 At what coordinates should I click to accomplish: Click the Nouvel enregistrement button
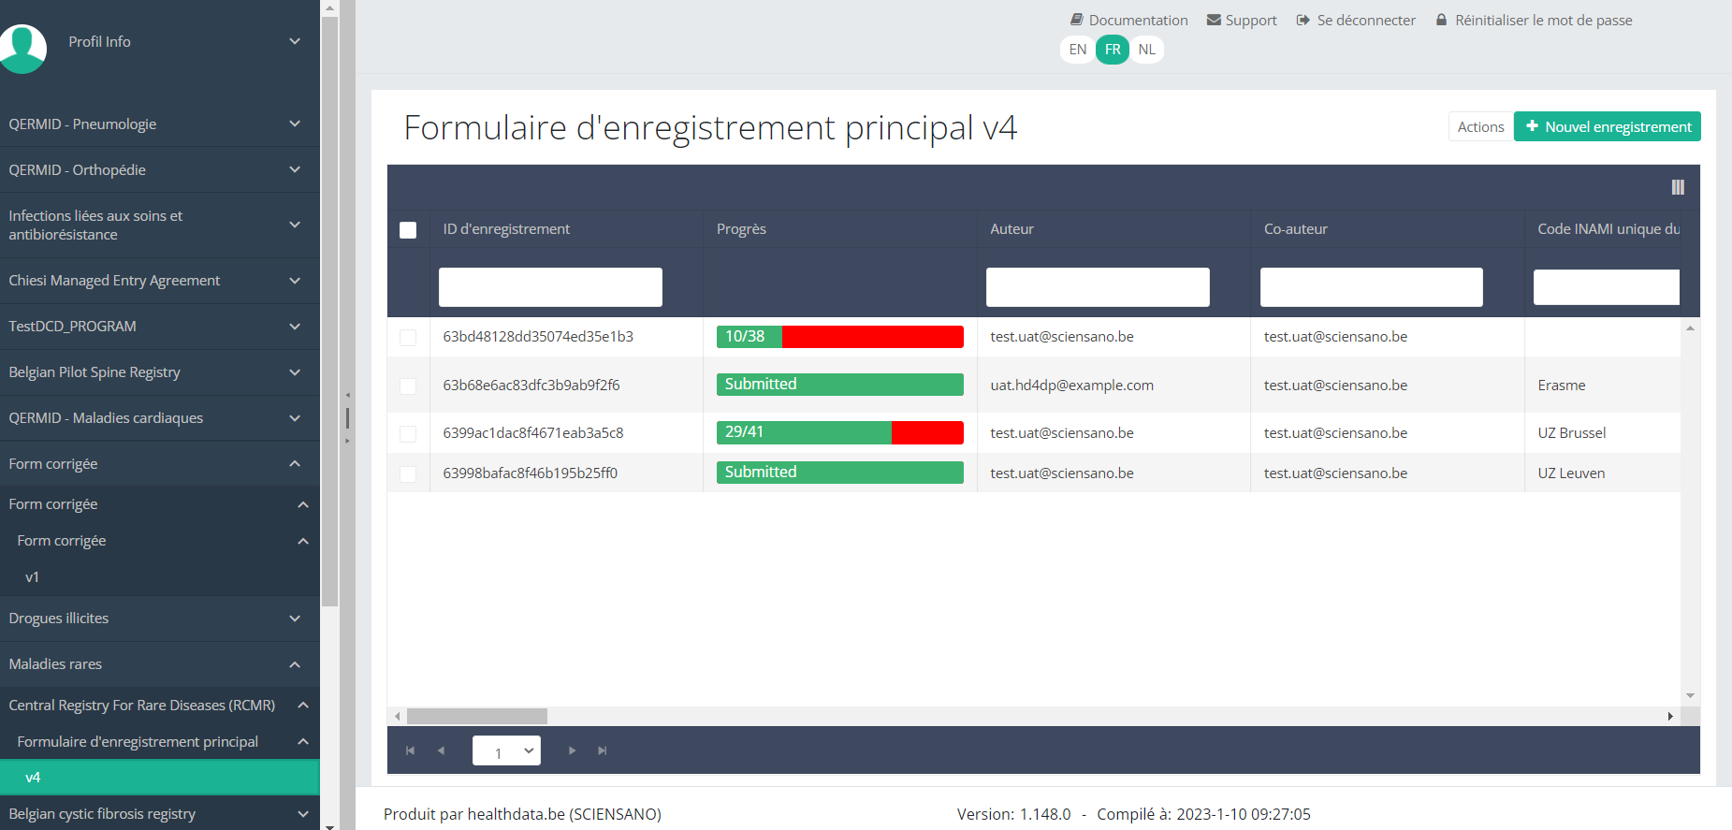point(1607,126)
